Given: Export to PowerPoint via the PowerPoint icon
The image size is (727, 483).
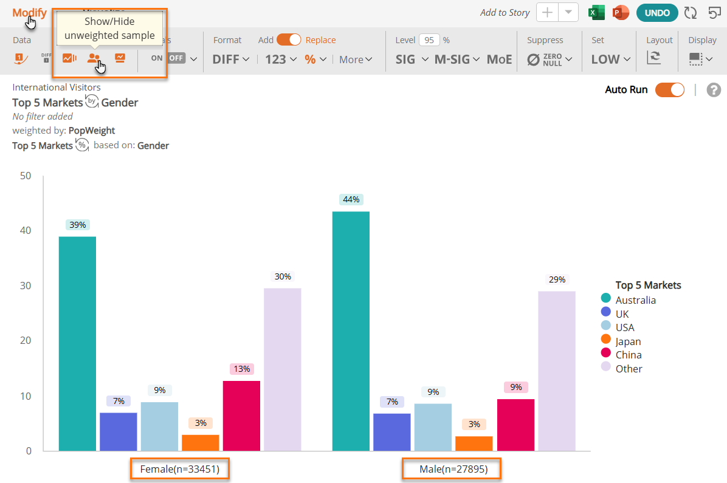Looking at the screenshot, I should 621,13.
